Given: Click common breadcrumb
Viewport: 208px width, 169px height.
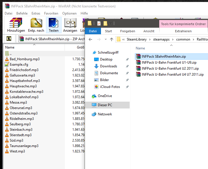Looking at the screenshot, I should click(183, 39).
